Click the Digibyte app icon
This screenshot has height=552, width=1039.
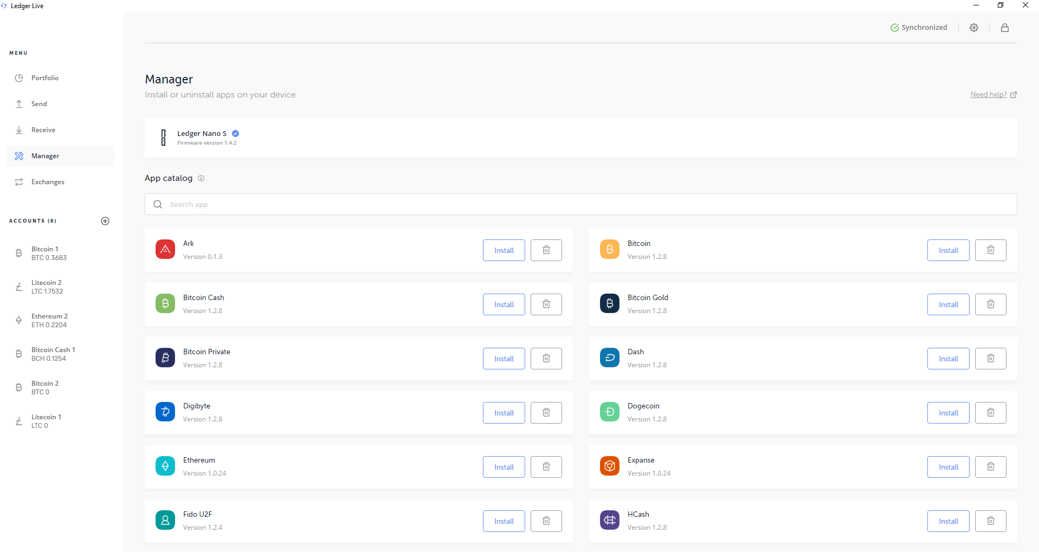(165, 412)
